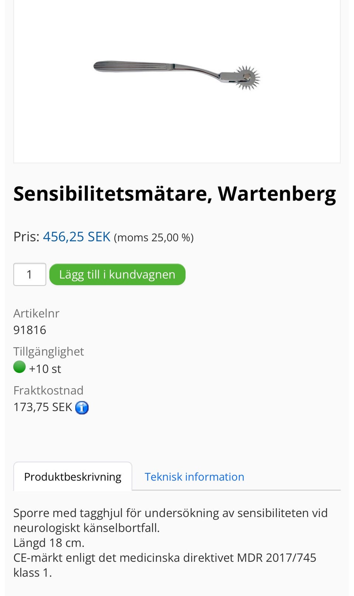This screenshot has height=596, width=354.
Task: Open the price link 456,25 SEK
Action: 77,236
